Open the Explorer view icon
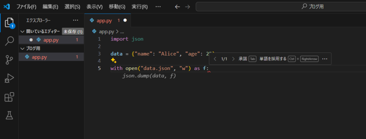366x139 pixels. [x=9, y=23]
